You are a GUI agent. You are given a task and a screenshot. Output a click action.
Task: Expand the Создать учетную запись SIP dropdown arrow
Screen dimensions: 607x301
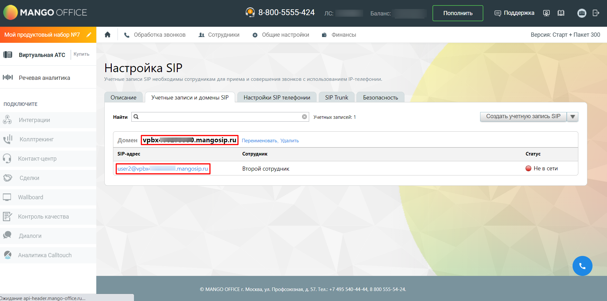[x=573, y=117]
